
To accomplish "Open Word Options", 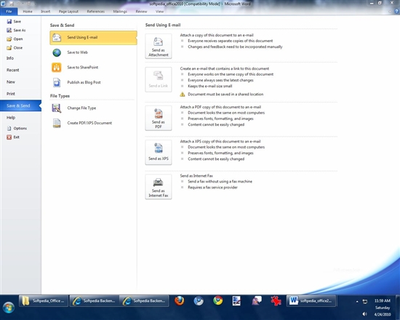I will (17, 128).
